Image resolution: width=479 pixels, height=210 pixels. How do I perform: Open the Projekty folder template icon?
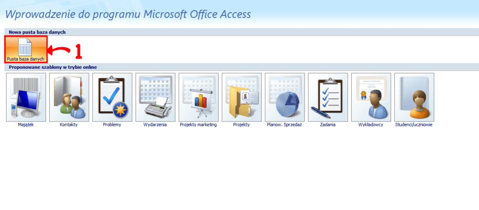click(x=242, y=97)
